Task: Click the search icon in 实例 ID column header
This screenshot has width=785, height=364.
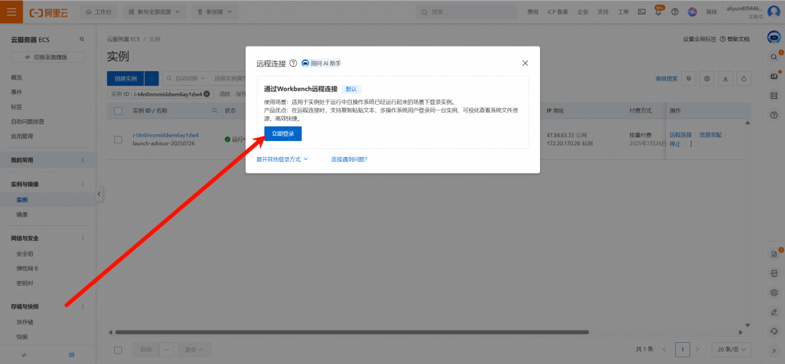Action: point(215,110)
